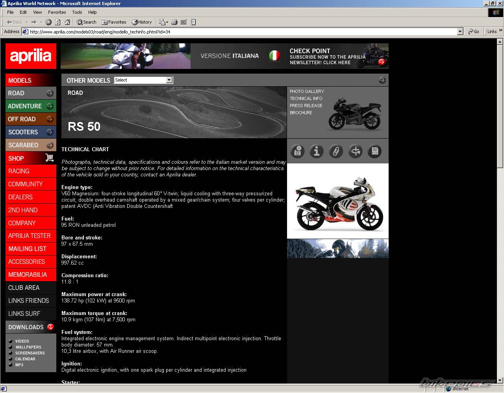
Task: Open the Mail button dropdown arrow
Action: pos(167,22)
